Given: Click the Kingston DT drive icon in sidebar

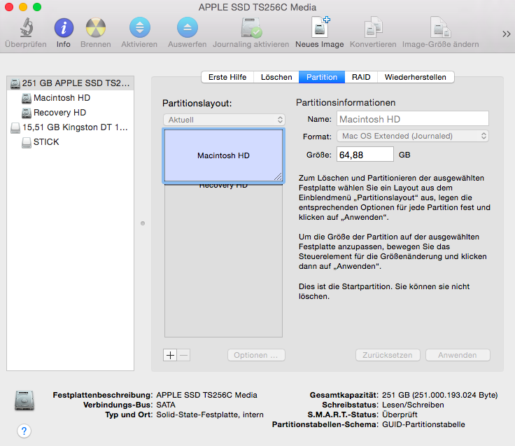Looking at the screenshot, I should (15, 128).
